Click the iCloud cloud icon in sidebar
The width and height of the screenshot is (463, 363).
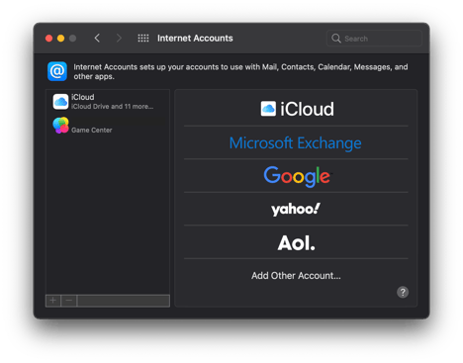click(60, 102)
